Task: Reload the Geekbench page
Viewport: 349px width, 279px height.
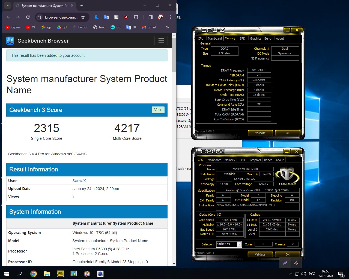Action: (x=28, y=17)
